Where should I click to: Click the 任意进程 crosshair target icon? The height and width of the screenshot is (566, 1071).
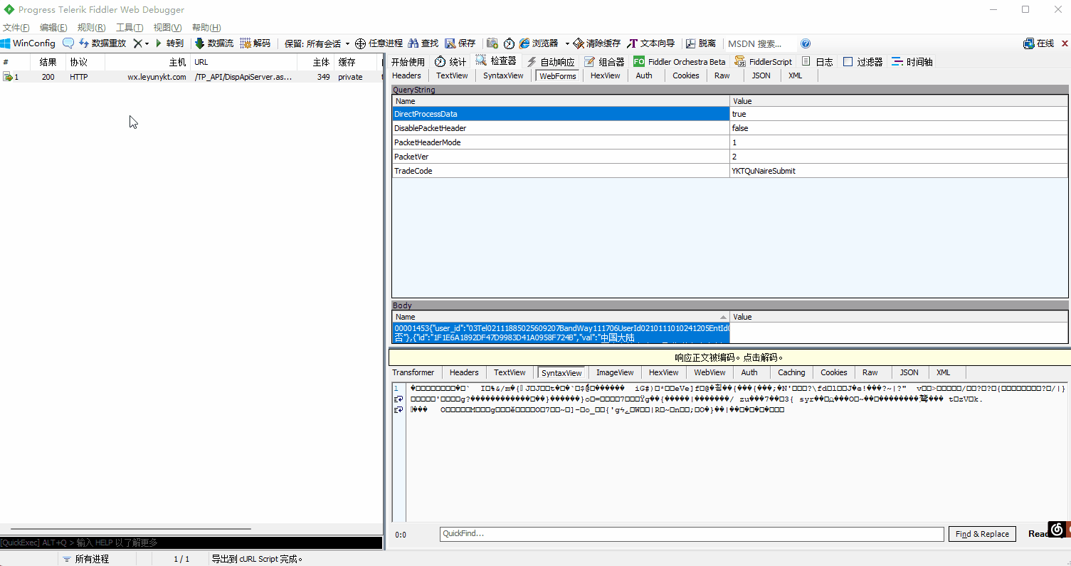pos(361,43)
